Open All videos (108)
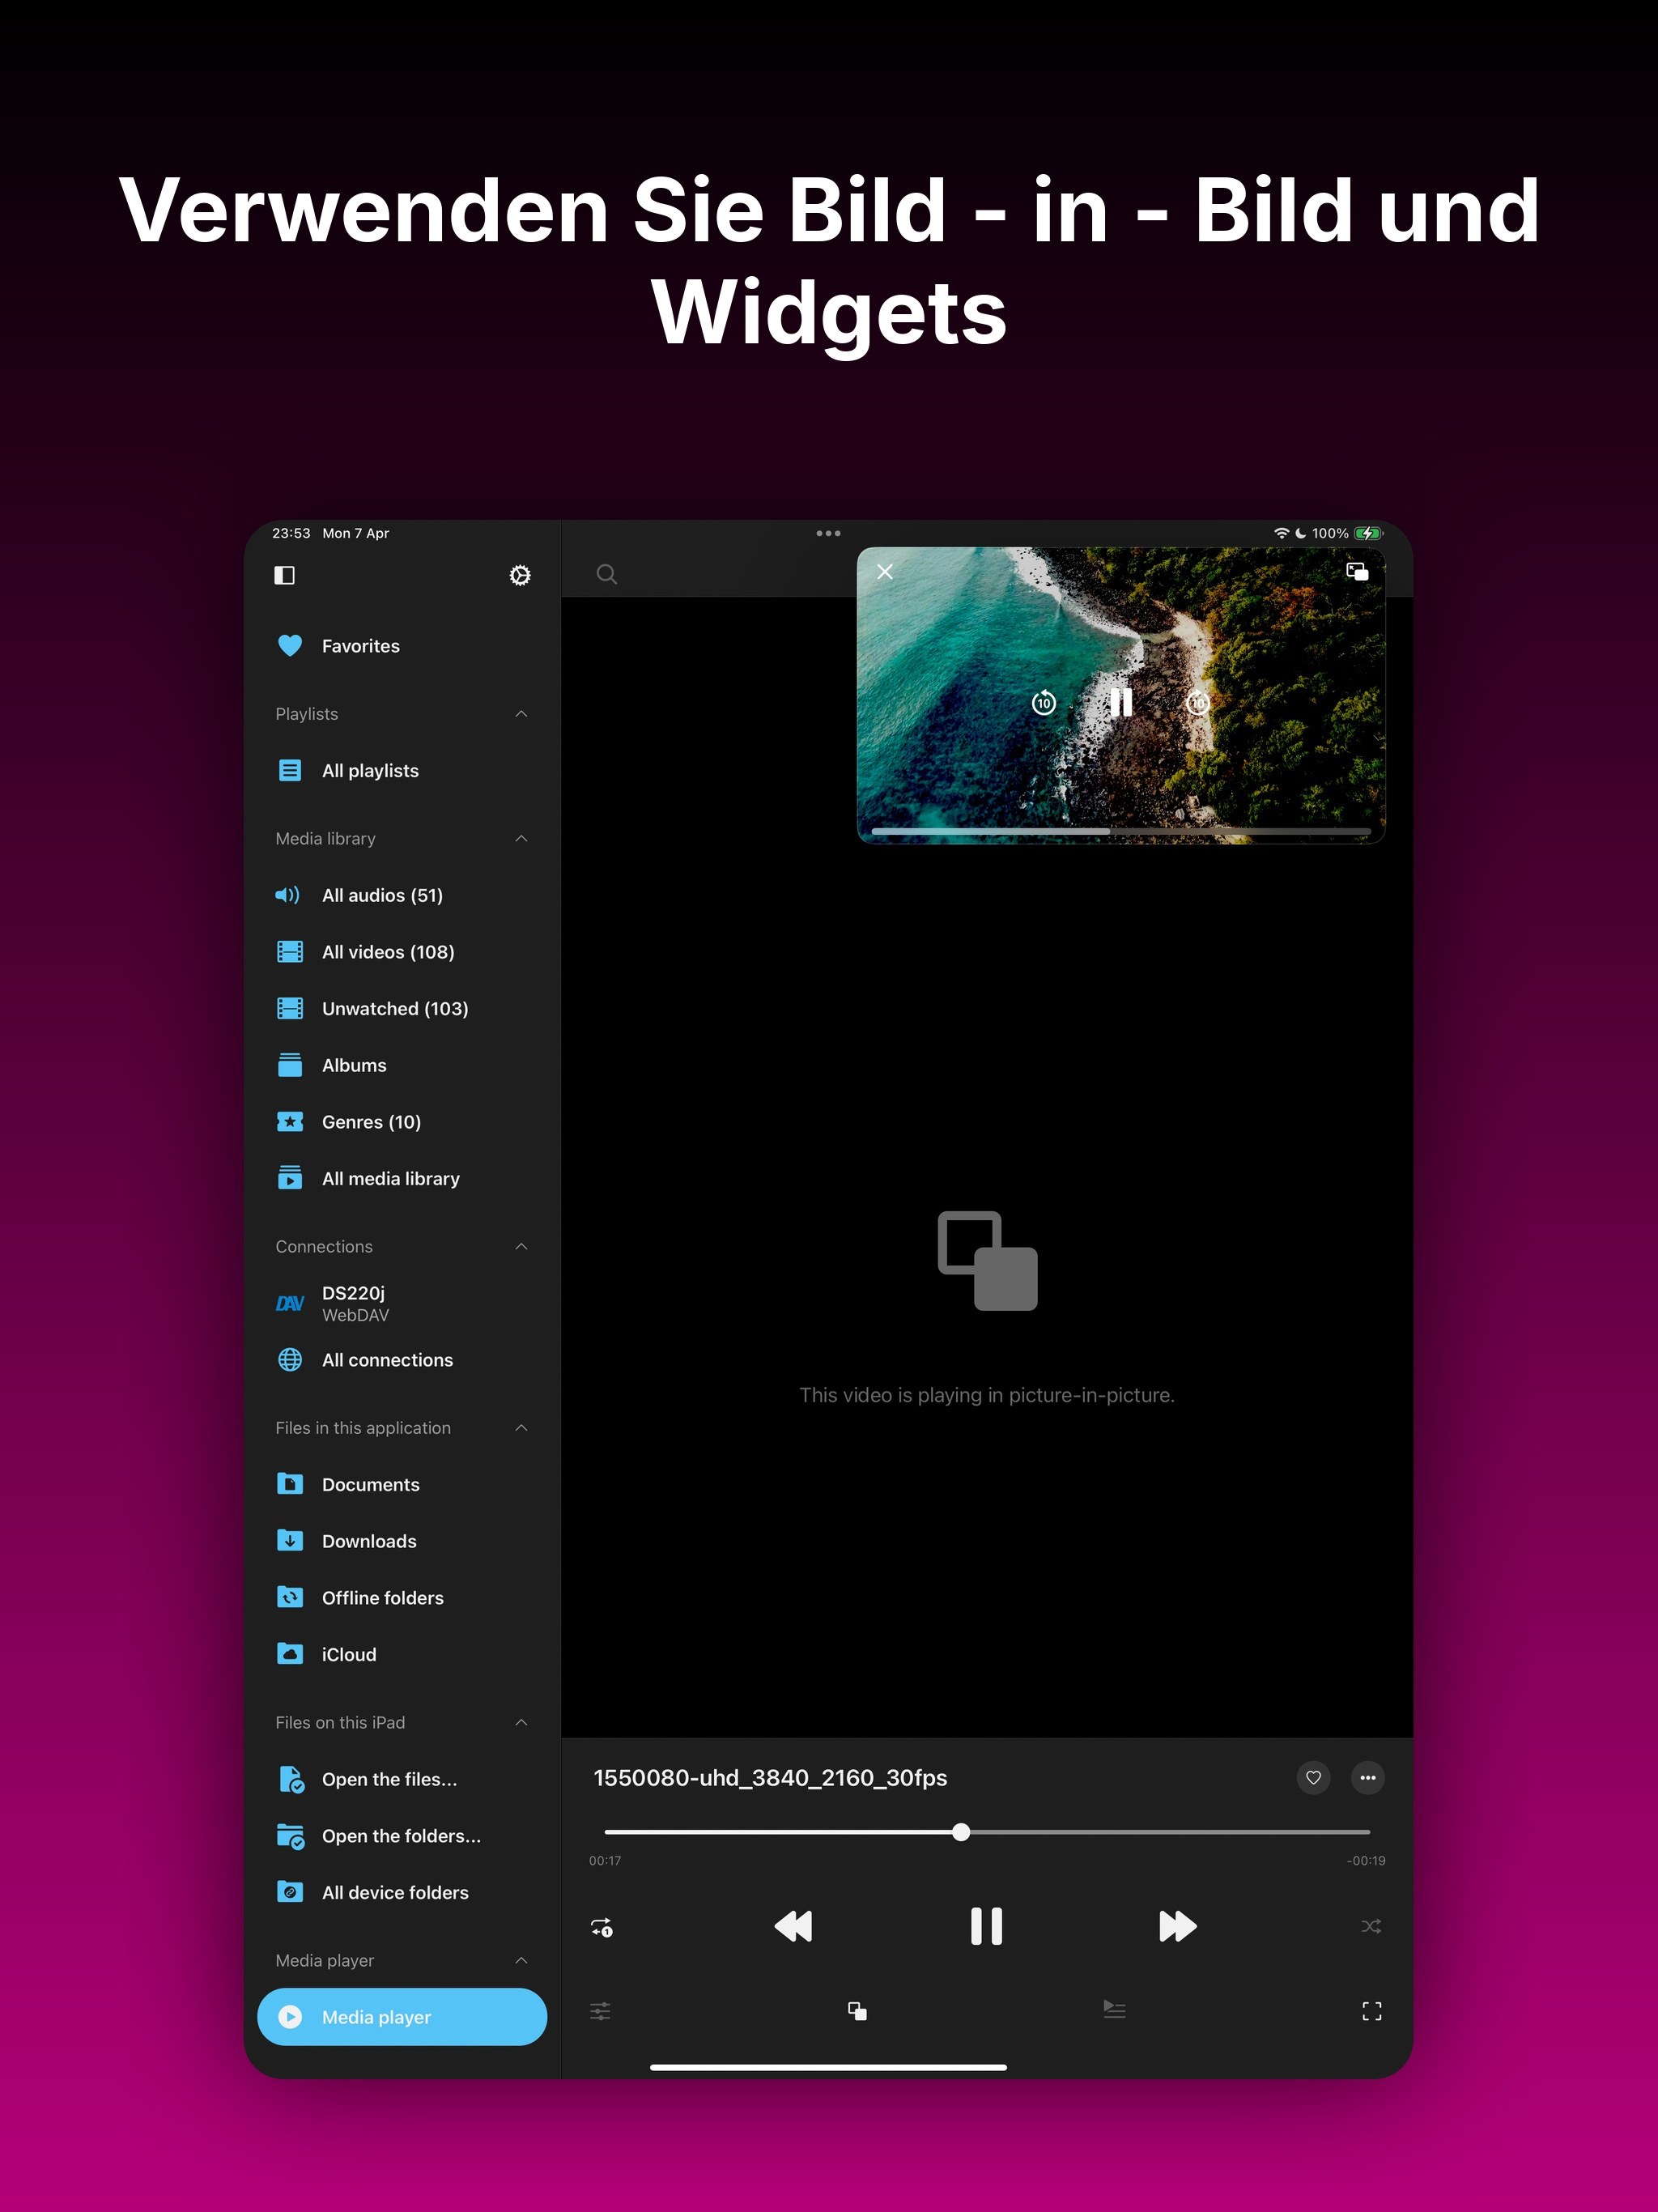This screenshot has width=1658, height=2212. click(x=388, y=952)
